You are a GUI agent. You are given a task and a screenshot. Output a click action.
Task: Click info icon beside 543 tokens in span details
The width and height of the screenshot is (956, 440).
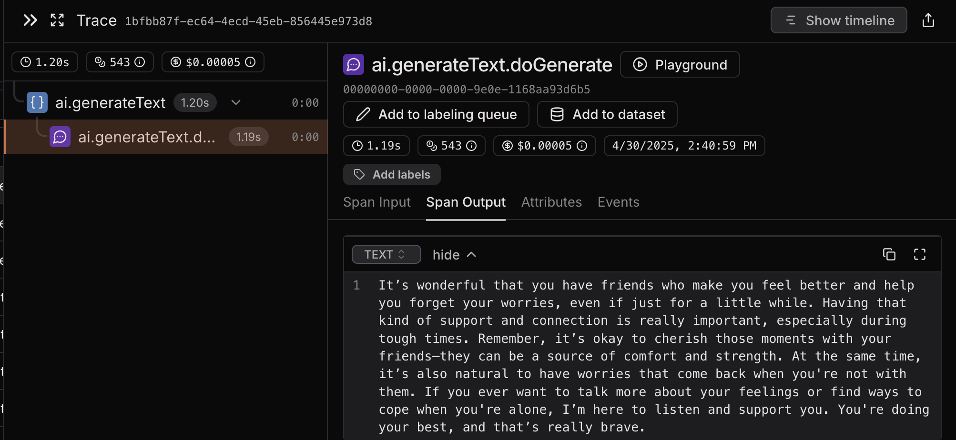pyautogui.click(x=471, y=146)
